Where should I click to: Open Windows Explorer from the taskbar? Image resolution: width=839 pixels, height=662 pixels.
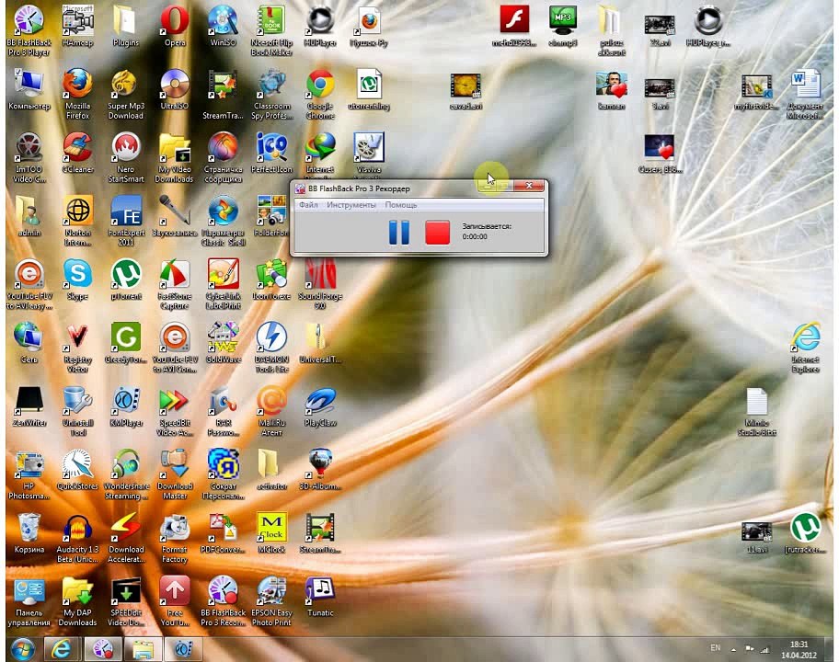(143, 649)
